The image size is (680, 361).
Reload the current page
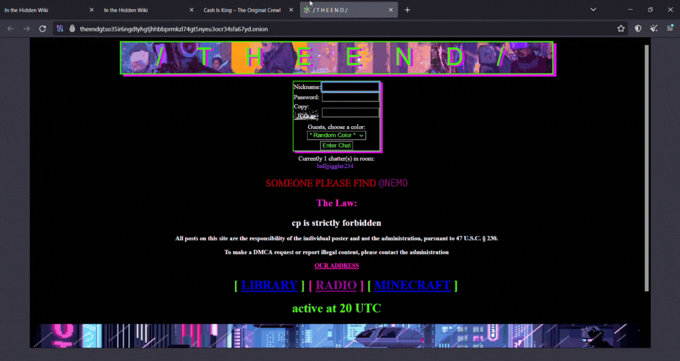42,29
